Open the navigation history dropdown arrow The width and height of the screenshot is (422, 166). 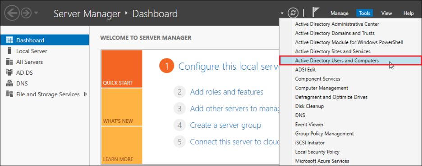pyautogui.click(x=37, y=13)
